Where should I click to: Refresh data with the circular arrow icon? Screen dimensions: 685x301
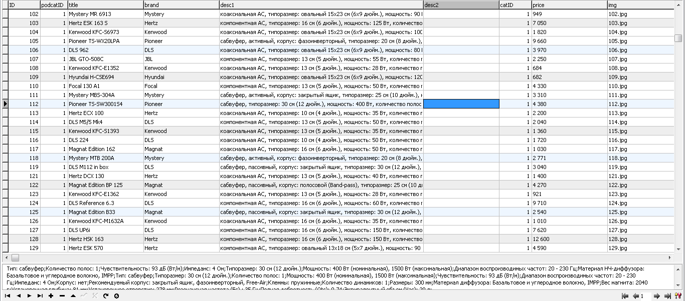[x=106, y=296]
